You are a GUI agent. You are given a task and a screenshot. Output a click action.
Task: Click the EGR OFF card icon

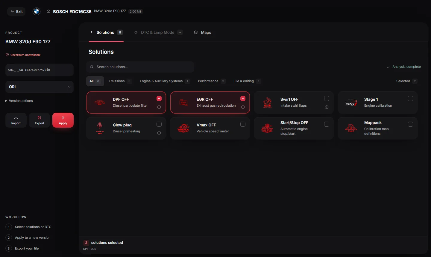point(183,103)
